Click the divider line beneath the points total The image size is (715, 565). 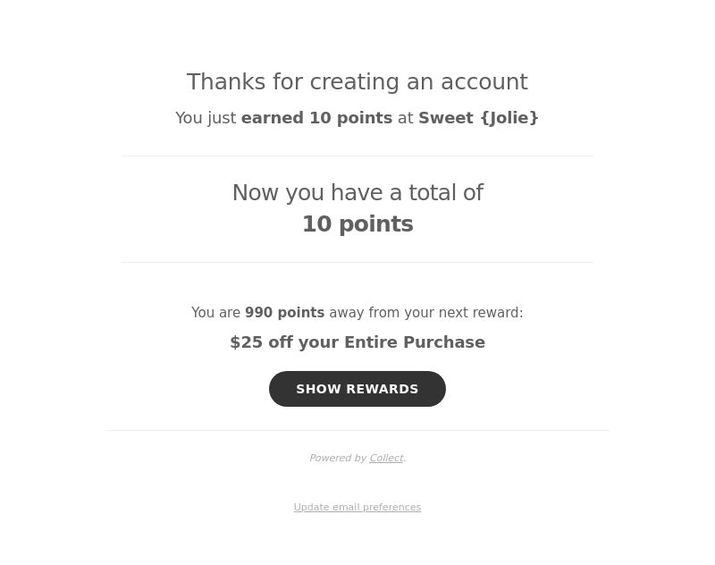(x=357, y=262)
